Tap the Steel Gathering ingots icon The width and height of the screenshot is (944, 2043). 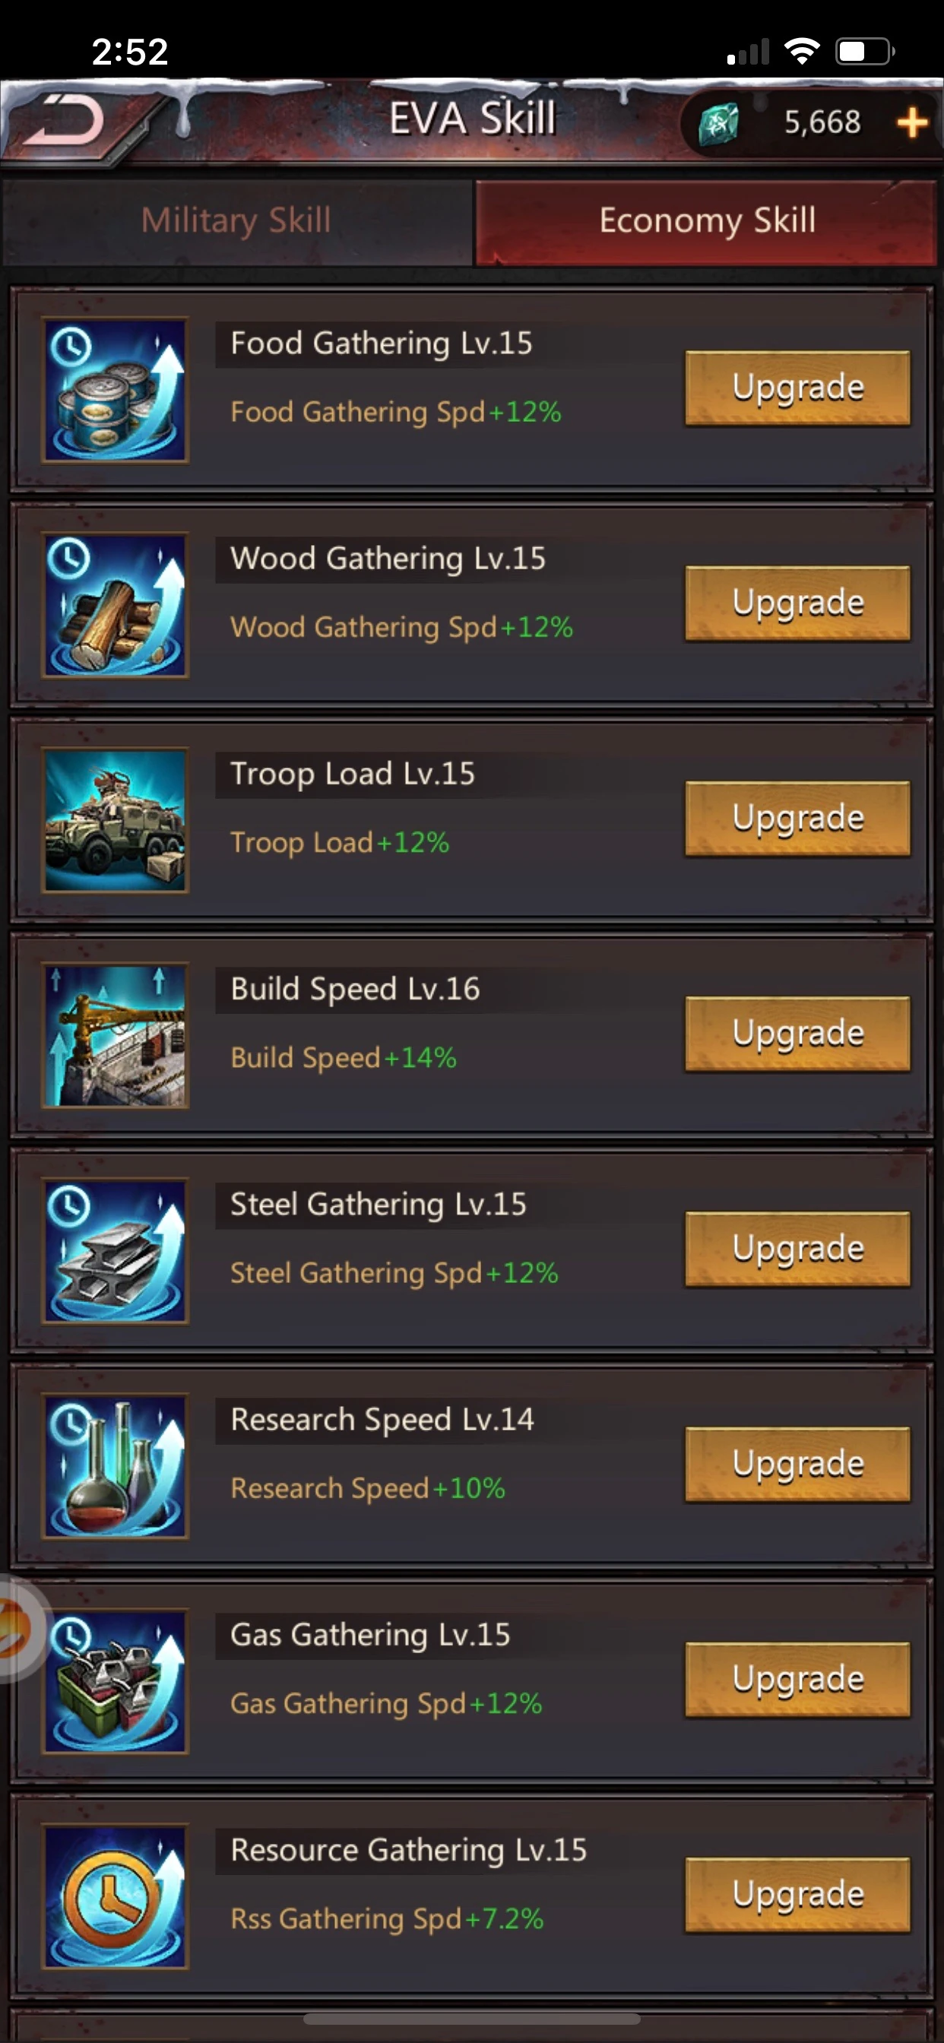[x=115, y=1251]
